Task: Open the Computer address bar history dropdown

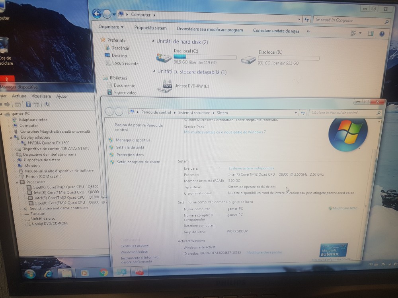Action: (299, 19)
